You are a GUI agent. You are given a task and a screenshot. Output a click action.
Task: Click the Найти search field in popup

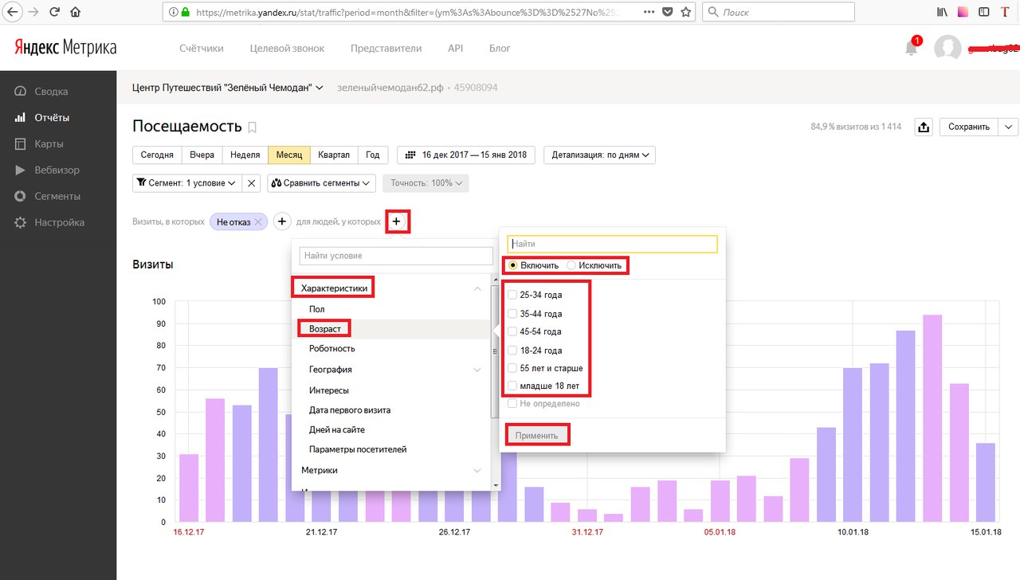[613, 243]
